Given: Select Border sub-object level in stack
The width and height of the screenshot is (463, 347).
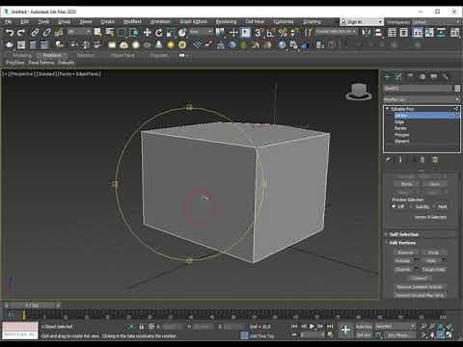Looking at the screenshot, I should click(400, 128).
